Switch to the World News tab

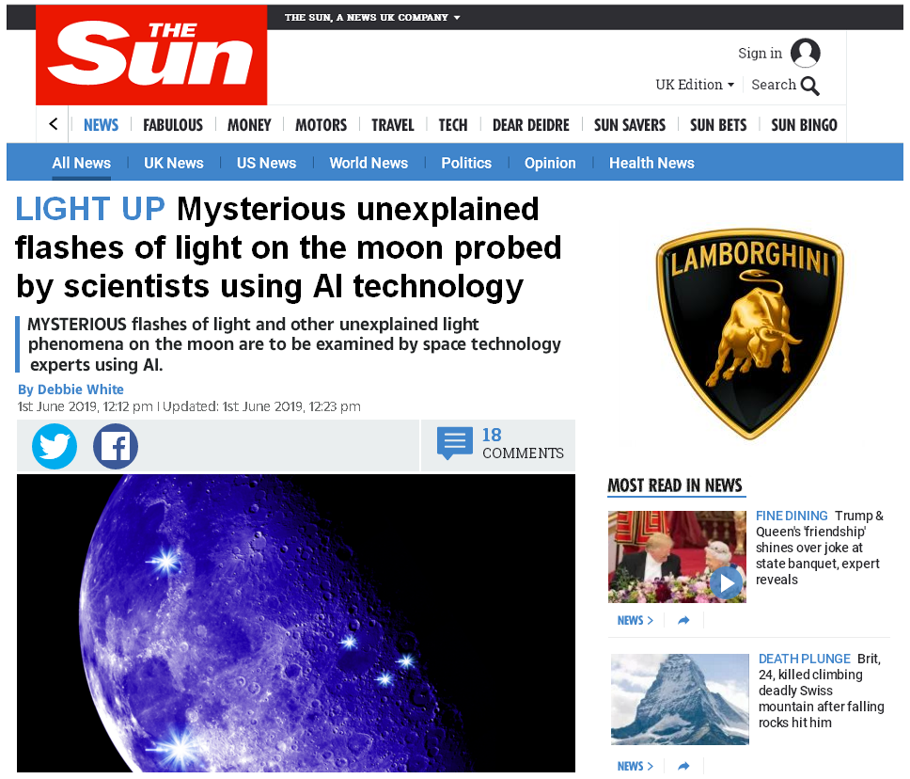click(369, 164)
